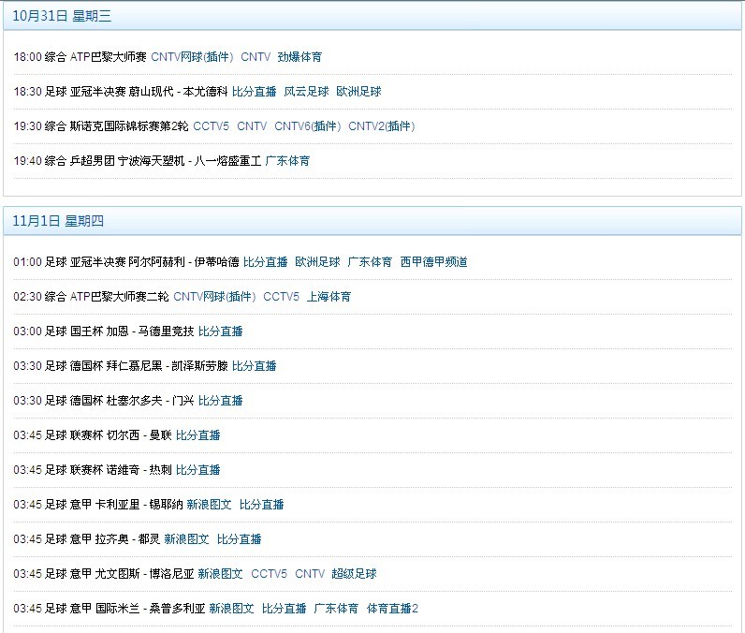Select 上海体育 for the 02:30 ATP巴黎大师赛二轮

tap(329, 297)
